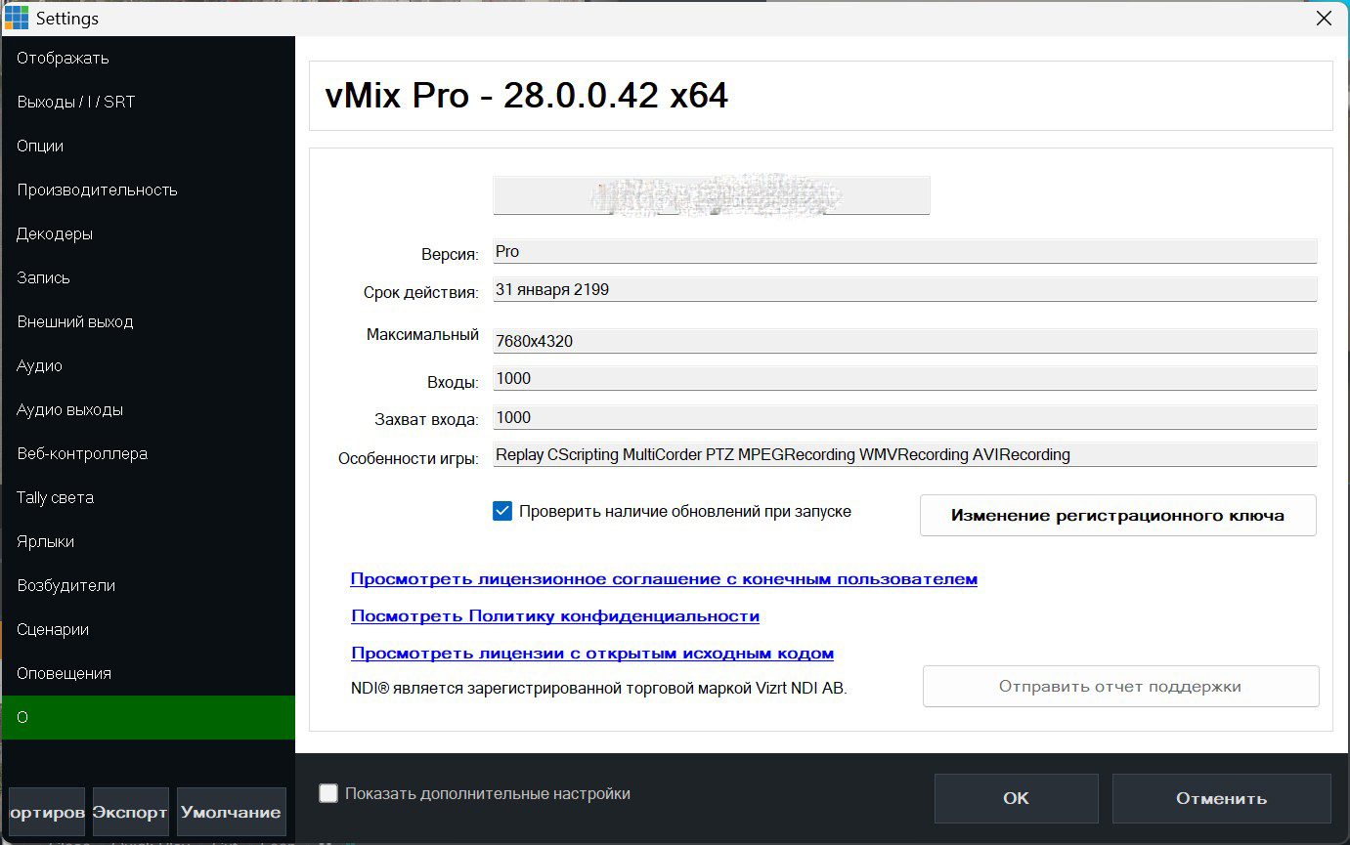Close the Settings window
This screenshot has height=845, width=1350.
[x=1324, y=18]
